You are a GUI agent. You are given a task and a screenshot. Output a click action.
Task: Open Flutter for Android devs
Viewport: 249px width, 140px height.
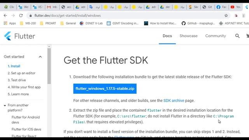(26, 120)
